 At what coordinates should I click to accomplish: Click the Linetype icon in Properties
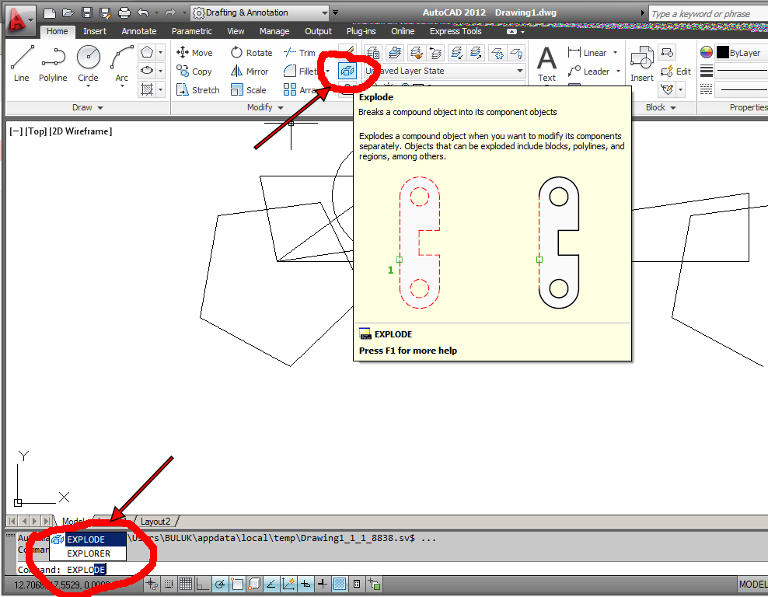point(707,89)
